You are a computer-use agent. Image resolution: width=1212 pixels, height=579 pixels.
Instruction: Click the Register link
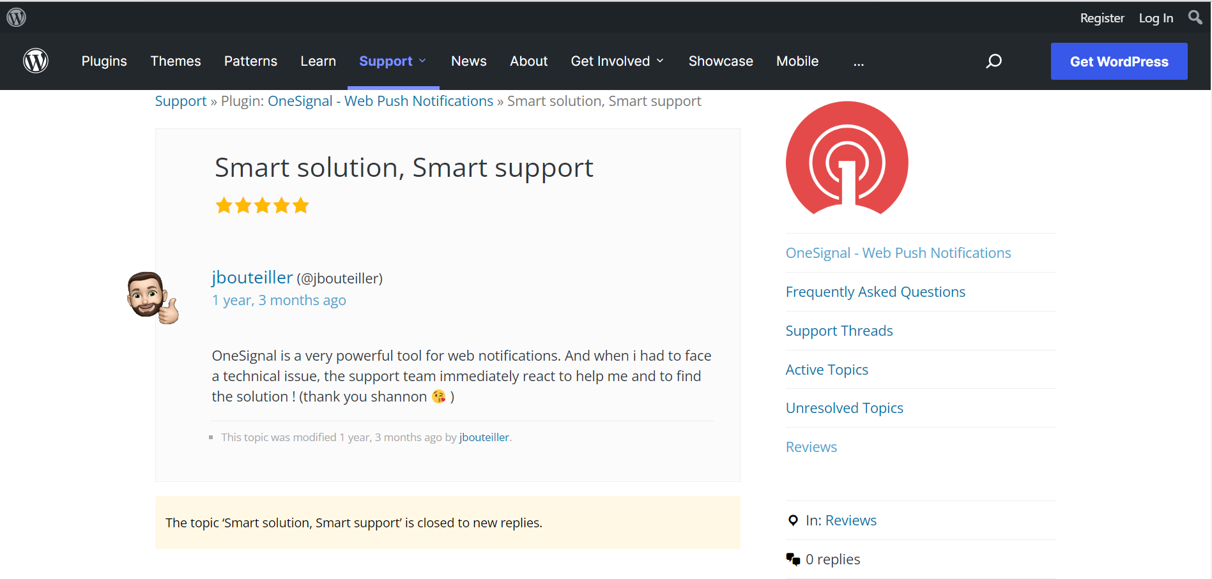pos(1102,18)
